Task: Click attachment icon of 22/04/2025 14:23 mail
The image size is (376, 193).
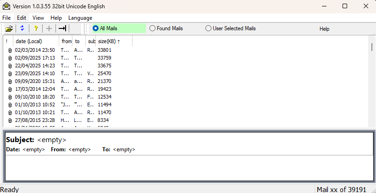Action: click(10, 66)
